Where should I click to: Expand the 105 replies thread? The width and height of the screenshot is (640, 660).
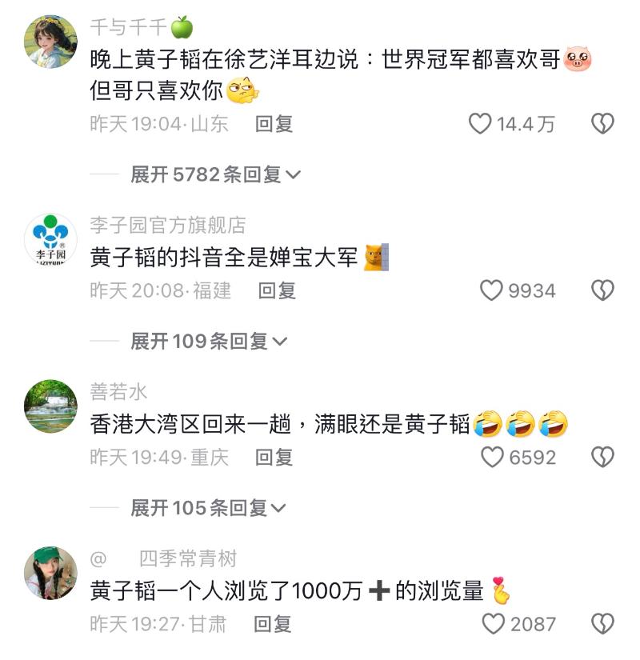(x=209, y=508)
